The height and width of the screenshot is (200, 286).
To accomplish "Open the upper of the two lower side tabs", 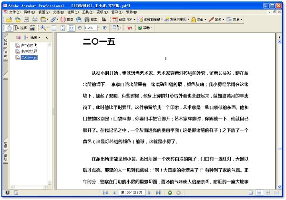I will pyautogui.click(x=6, y=145).
